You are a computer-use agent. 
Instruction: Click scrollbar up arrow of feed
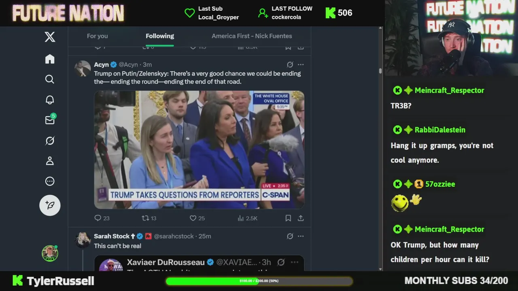(380, 28)
